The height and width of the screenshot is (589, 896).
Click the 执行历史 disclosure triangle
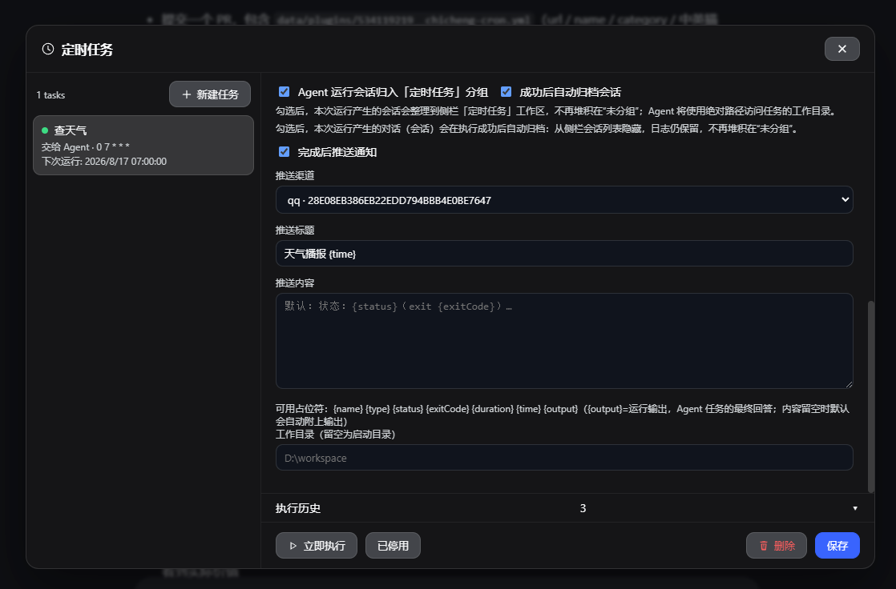(855, 508)
